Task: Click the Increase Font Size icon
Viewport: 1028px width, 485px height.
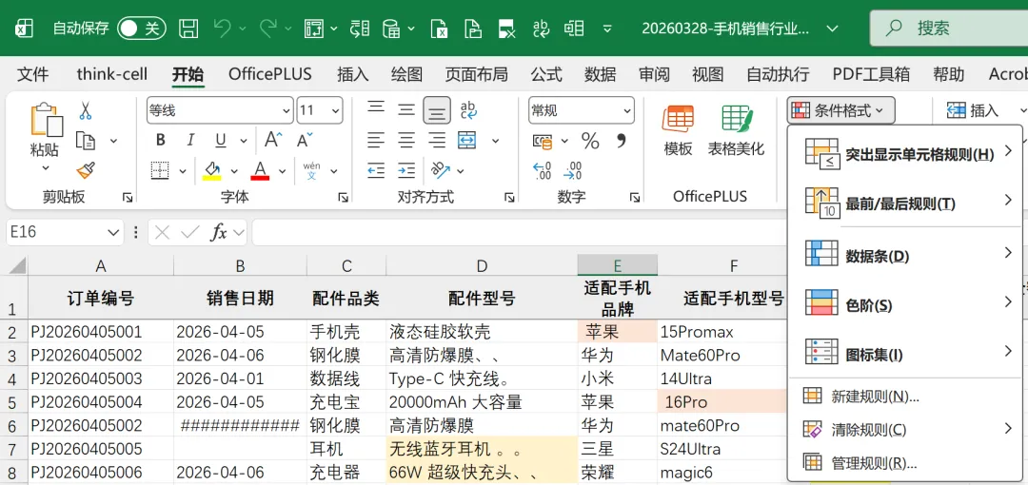Action: (x=273, y=140)
